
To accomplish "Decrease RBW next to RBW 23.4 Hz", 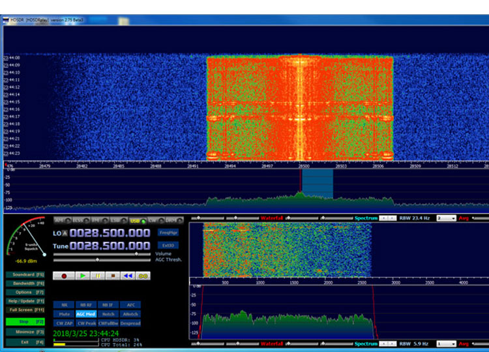I will click(383, 218).
